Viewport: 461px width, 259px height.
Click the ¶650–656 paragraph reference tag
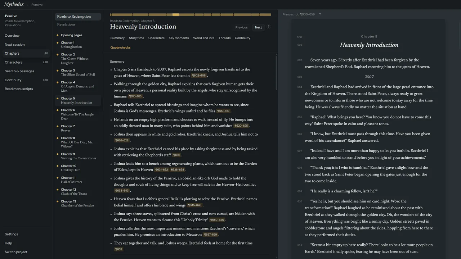[x=217, y=220]
